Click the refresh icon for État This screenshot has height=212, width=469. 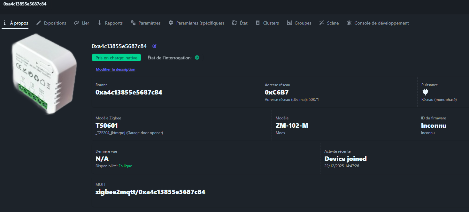click(235, 23)
